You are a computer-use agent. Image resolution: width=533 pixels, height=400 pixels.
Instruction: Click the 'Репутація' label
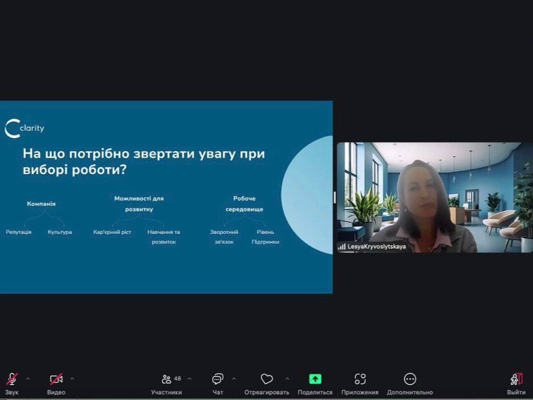(19, 232)
